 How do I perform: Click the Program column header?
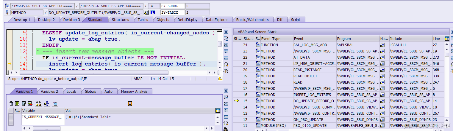click(358, 39)
